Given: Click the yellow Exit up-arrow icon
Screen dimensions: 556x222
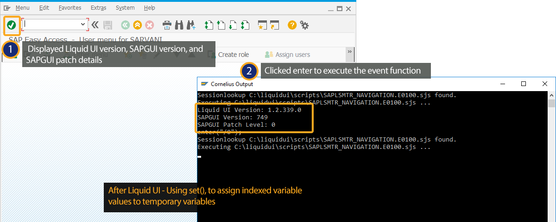Looking at the screenshot, I should pos(137,25).
